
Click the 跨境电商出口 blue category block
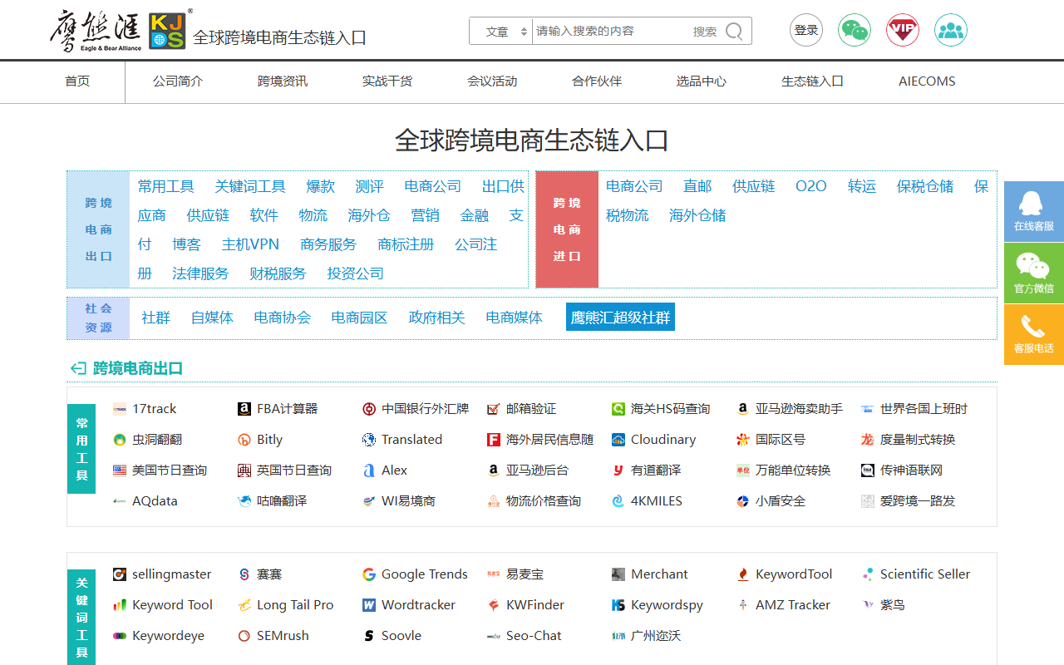(x=98, y=229)
